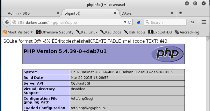Click the /etc/php5/cgi path value
The height and width of the screenshot is (111, 210).
click(82, 99)
